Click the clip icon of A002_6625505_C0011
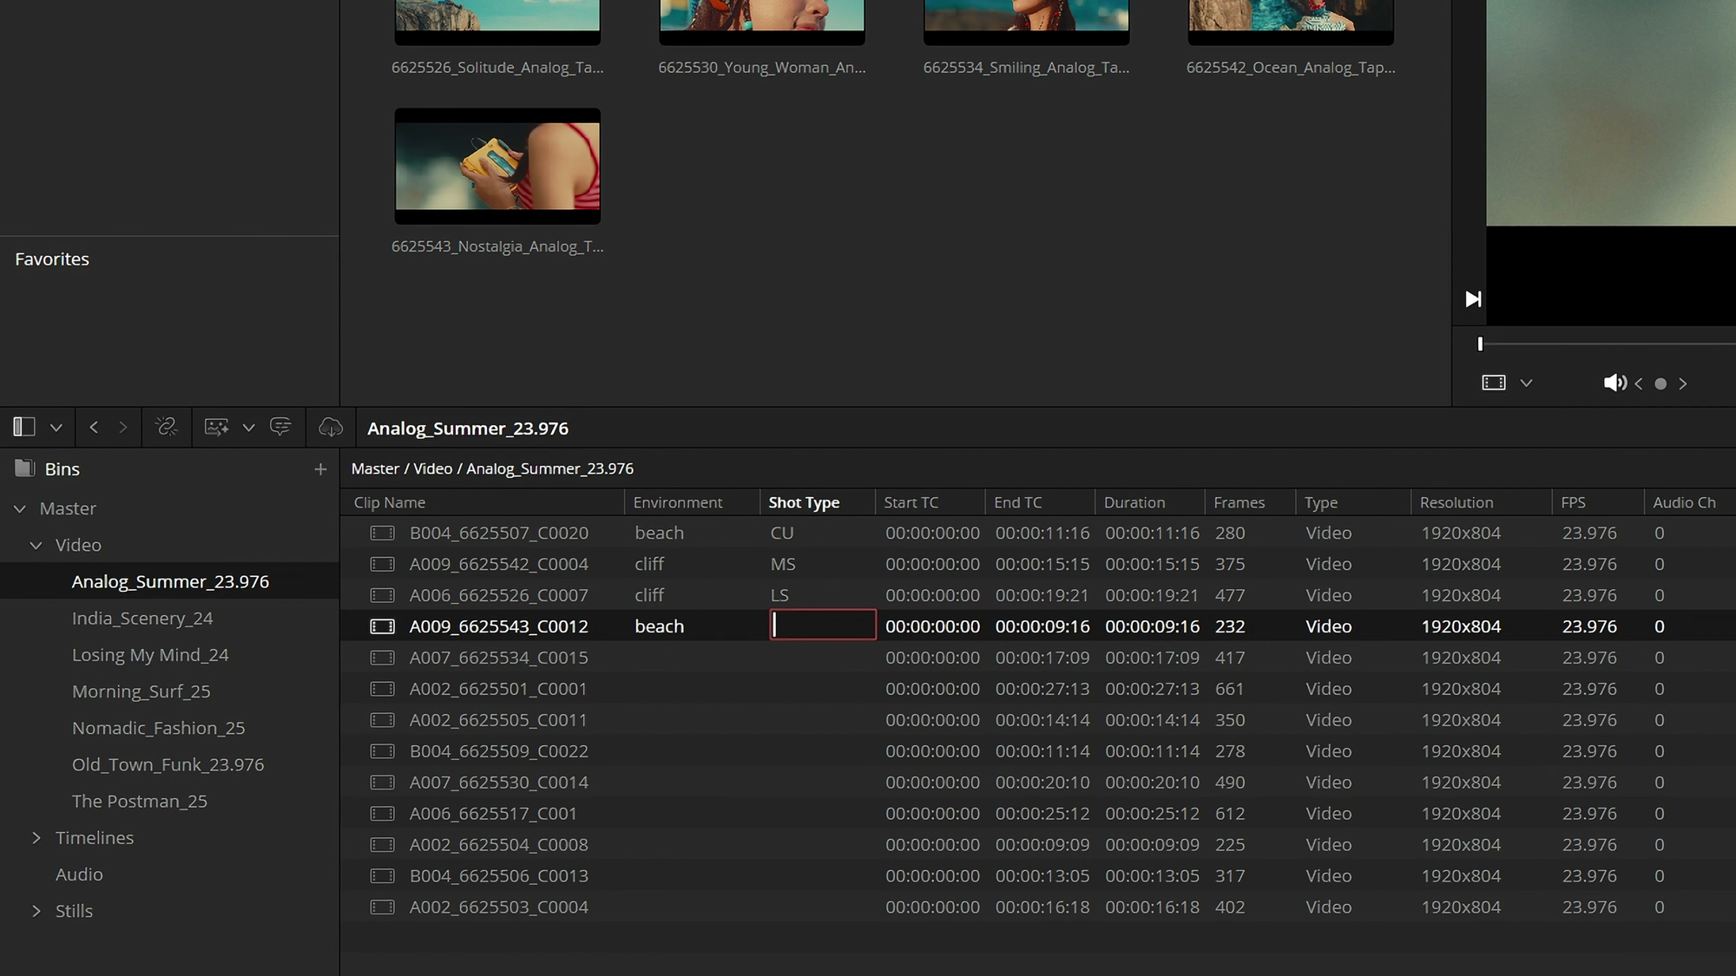The image size is (1736, 976). click(382, 720)
